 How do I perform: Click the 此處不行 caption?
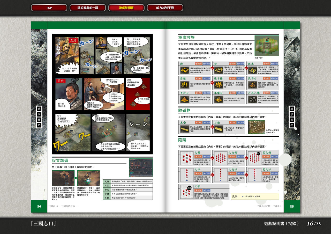click(259, 58)
